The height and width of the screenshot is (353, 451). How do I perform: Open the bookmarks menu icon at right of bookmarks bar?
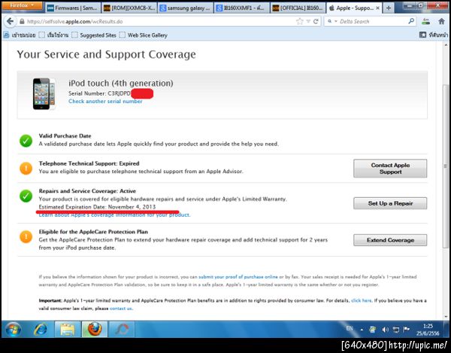pos(434,35)
